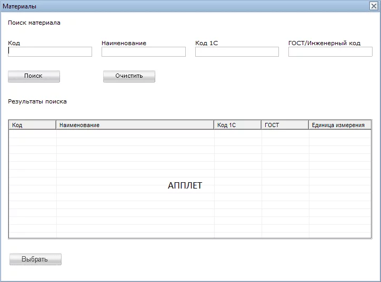The width and height of the screenshot is (381, 282).
Task: Select the first row cell under Единица измерения
Action: coord(339,134)
